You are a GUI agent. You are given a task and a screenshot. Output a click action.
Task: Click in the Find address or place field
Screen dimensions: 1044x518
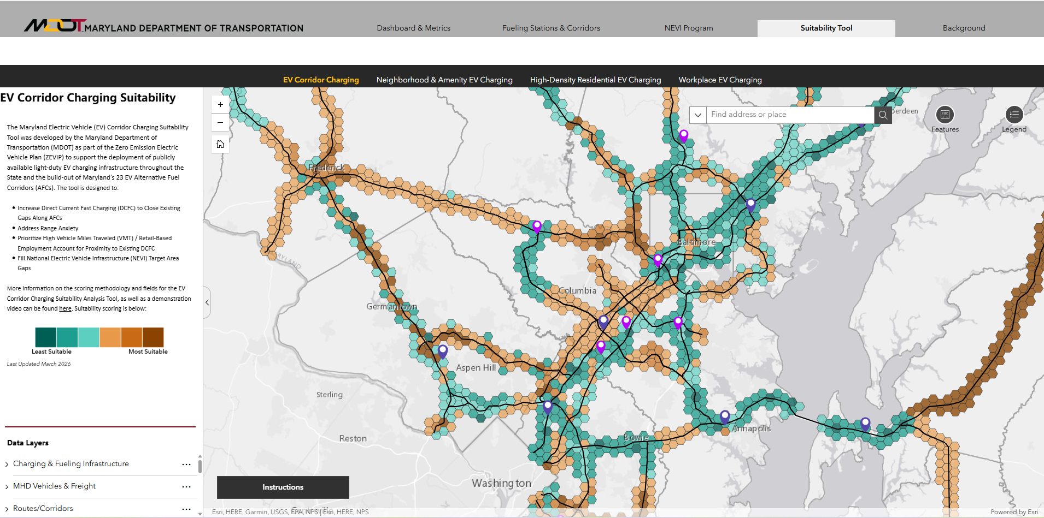tap(790, 115)
